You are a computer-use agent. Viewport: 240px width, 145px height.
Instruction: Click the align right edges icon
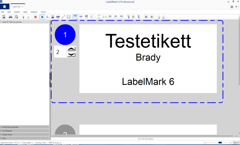(121, 17)
